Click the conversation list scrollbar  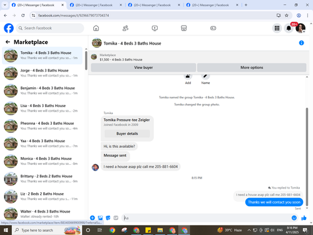coord(86,61)
